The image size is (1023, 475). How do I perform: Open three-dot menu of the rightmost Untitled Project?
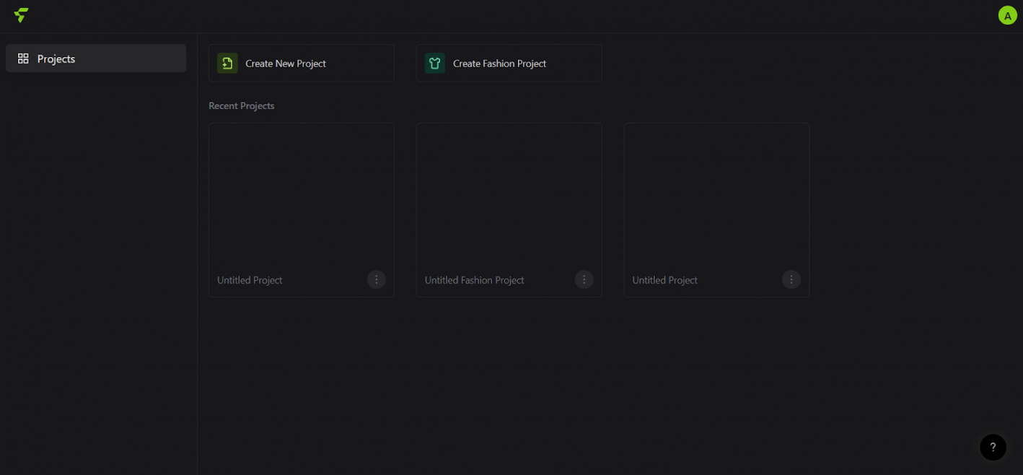point(791,279)
